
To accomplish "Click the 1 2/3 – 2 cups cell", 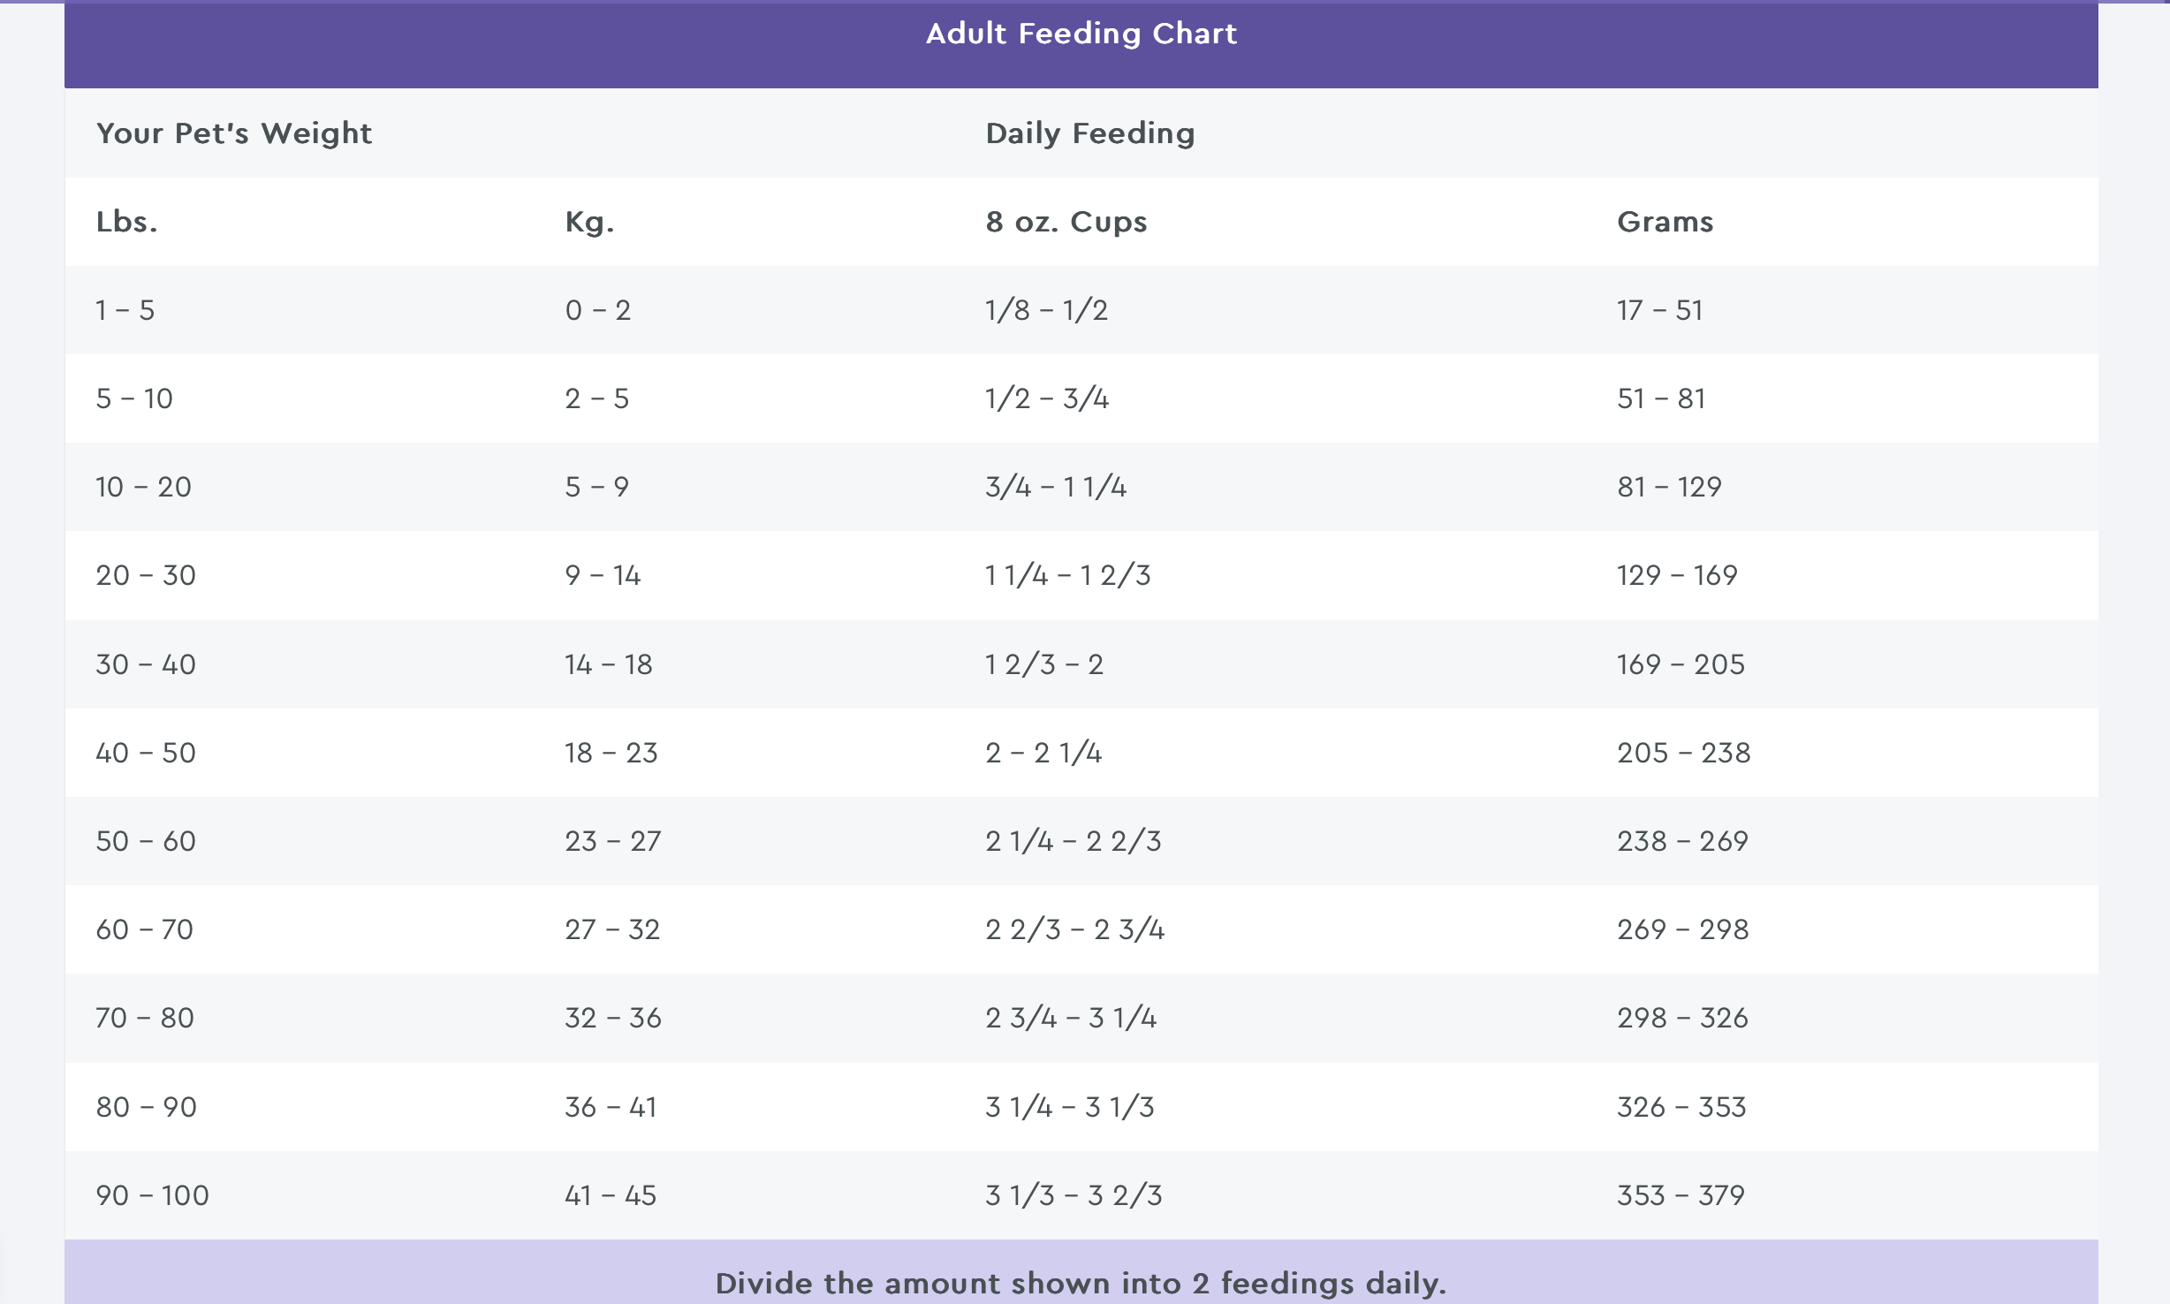I will point(1044,664).
